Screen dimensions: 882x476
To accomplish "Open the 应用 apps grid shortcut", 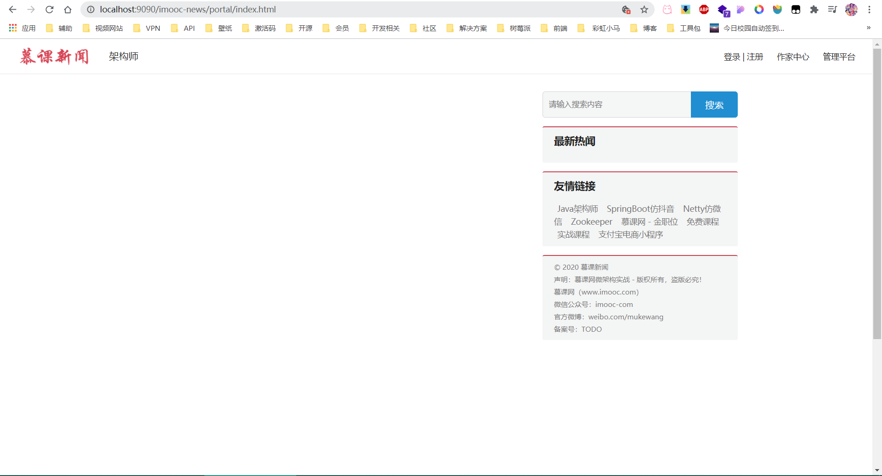I will pyautogui.click(x=22, y=28).
